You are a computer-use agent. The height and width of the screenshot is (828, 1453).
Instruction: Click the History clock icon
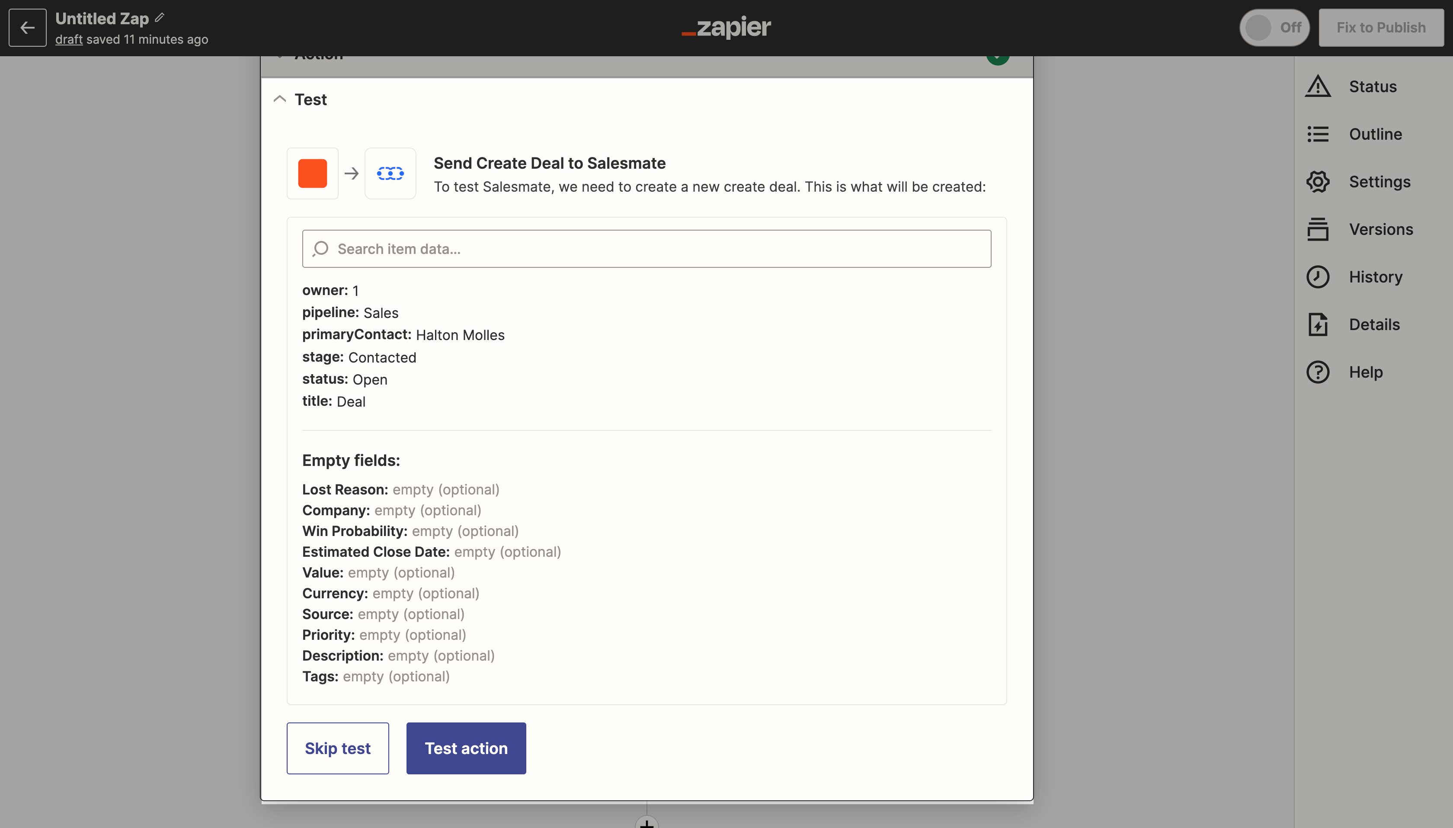click(1318, 277)
